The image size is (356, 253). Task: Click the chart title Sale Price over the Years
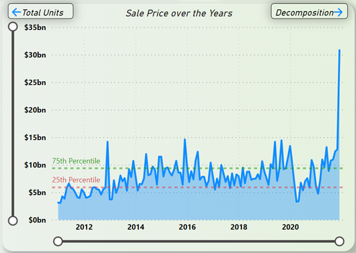pos(179,13)
